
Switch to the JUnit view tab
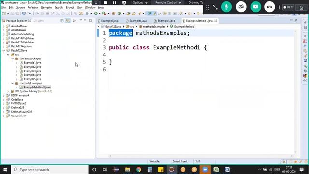[x=39, y=21]
